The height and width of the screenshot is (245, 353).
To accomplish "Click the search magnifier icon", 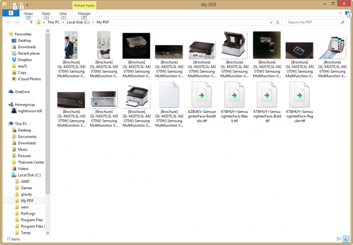I will click(x=343, y=22).
